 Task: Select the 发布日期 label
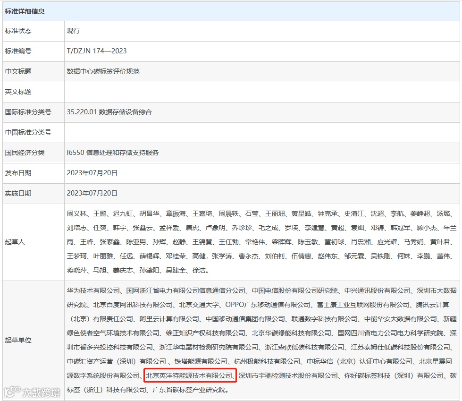click(x=18, y=173)
